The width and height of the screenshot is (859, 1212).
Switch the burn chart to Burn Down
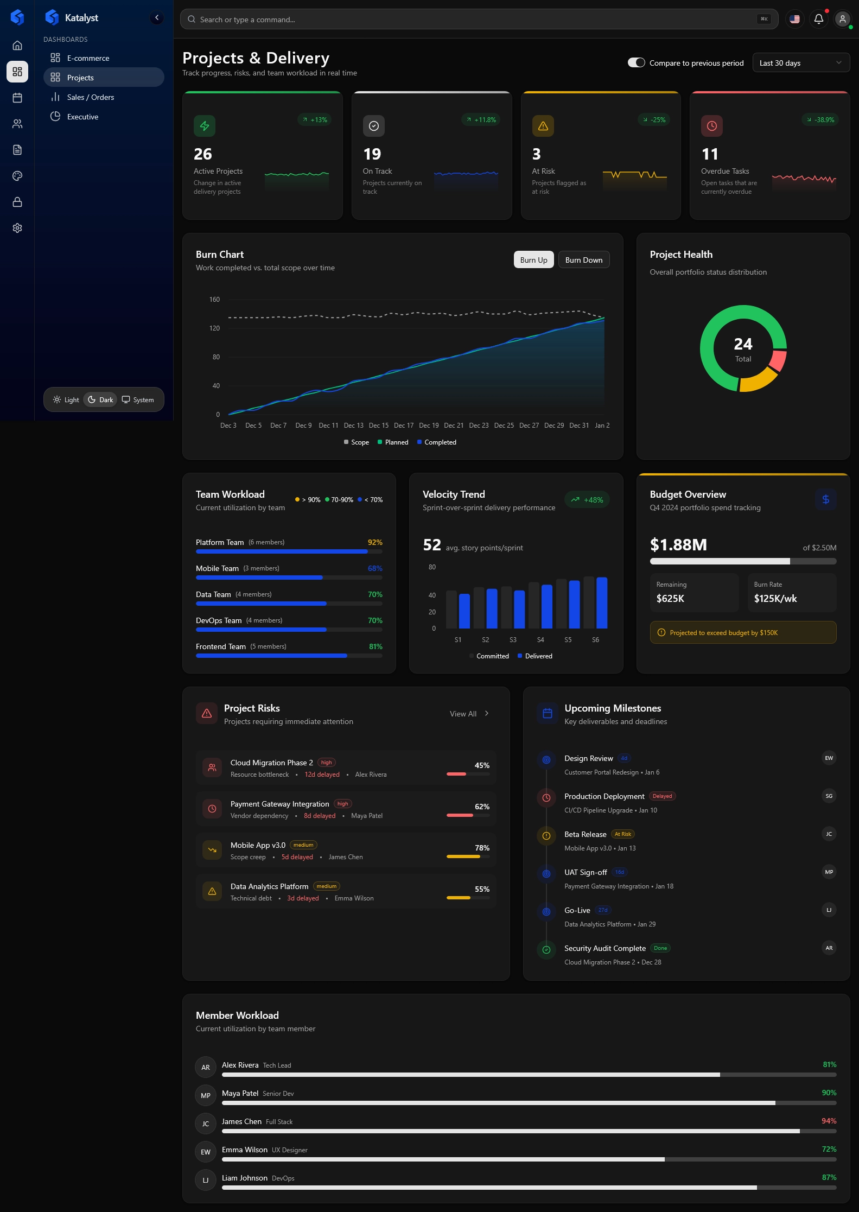tap(583, 260)
